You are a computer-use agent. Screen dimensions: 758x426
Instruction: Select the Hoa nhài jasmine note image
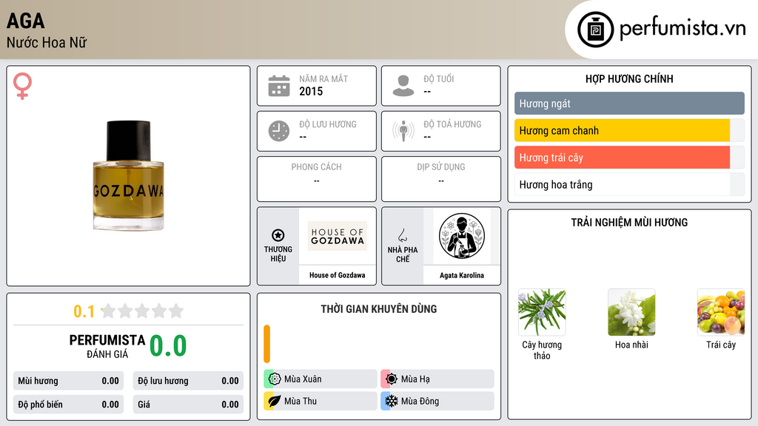631,313
